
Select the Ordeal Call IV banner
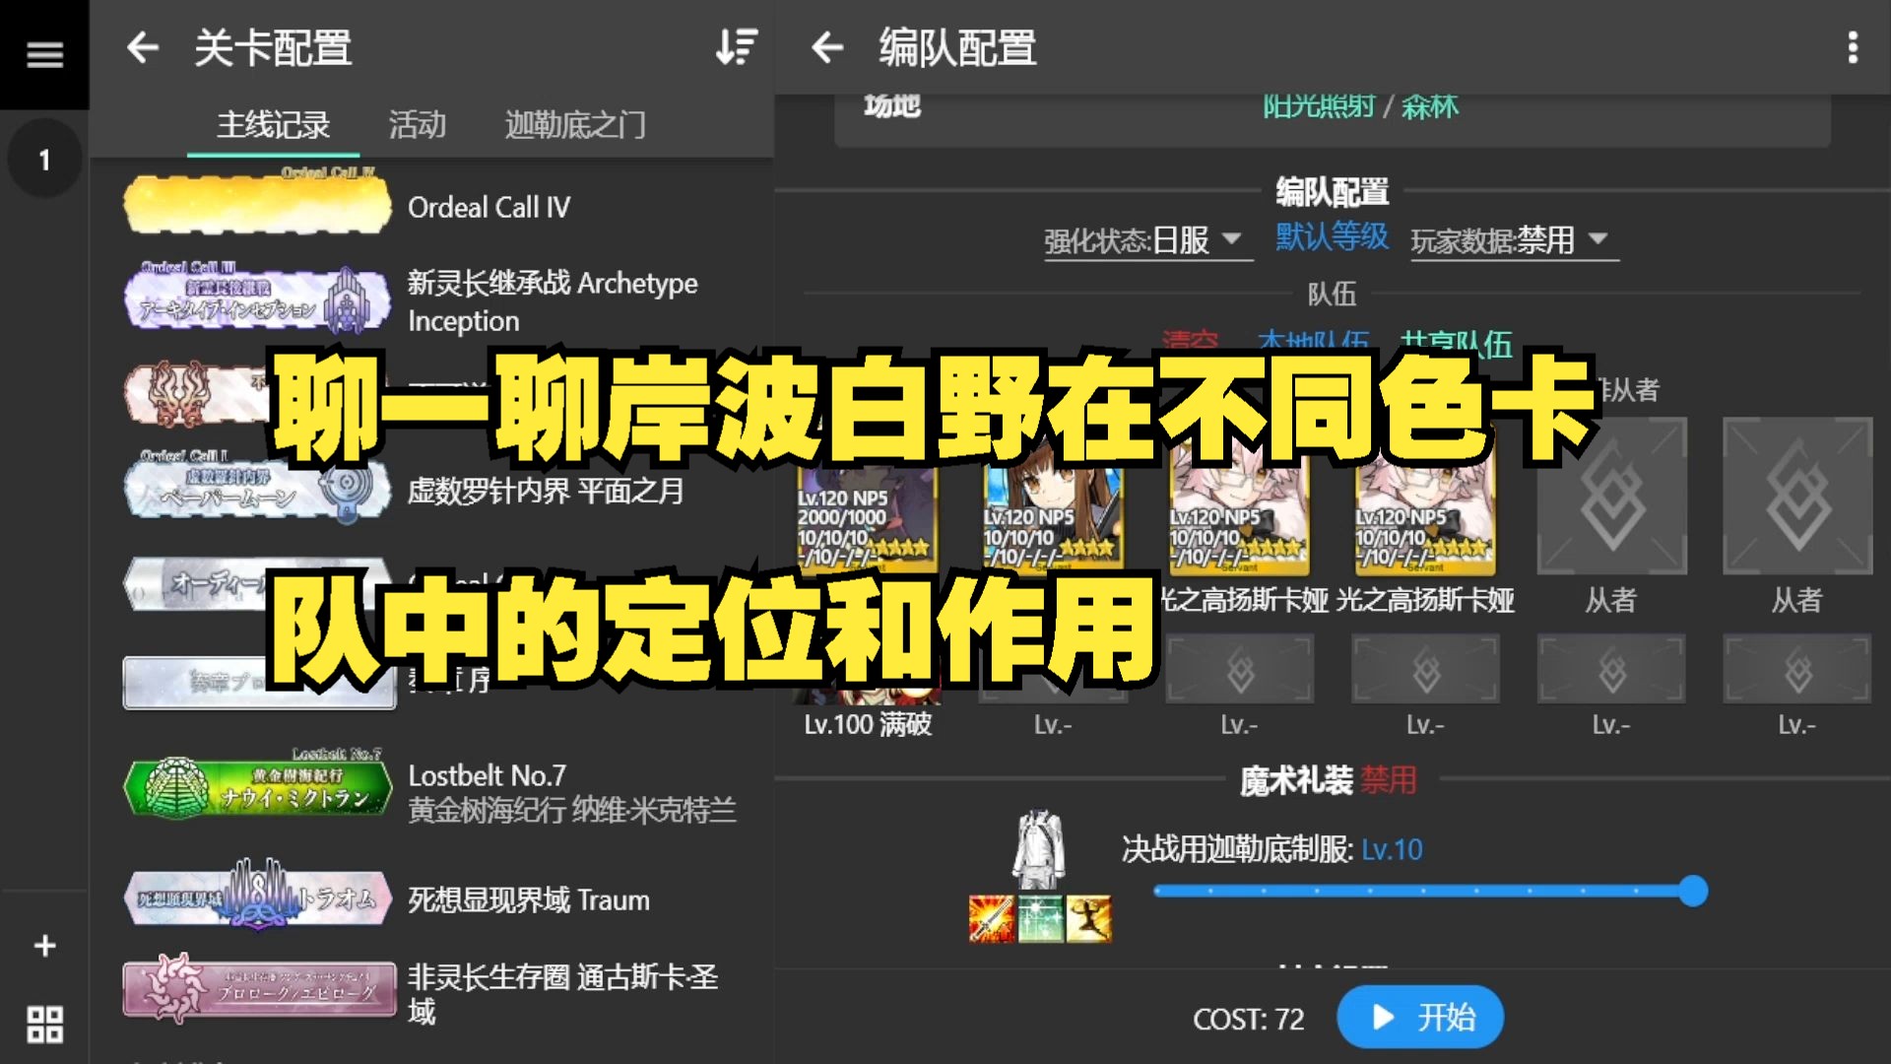258,203
